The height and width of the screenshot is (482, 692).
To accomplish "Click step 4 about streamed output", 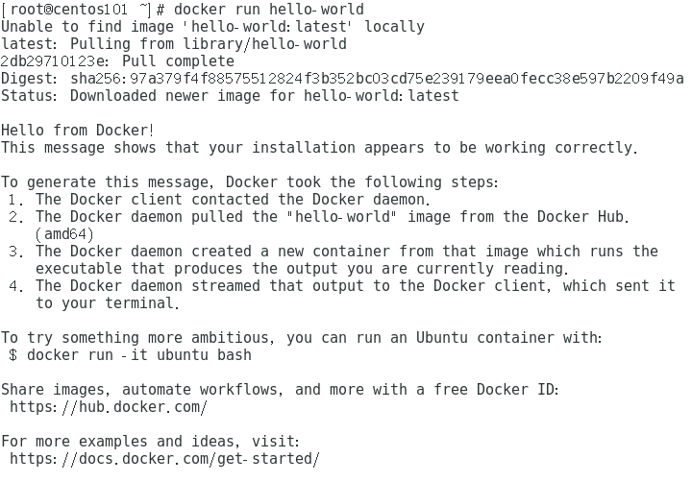I will 342,294.
